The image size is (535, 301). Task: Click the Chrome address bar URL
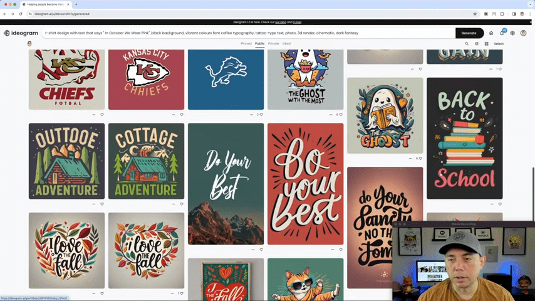tap(62, 14)
